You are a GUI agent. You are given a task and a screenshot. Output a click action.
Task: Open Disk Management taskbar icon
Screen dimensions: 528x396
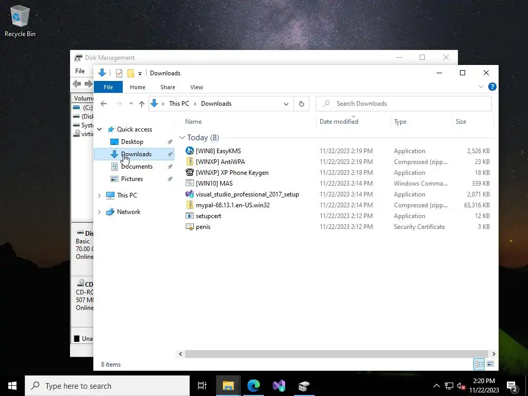(x=304, y=386)
